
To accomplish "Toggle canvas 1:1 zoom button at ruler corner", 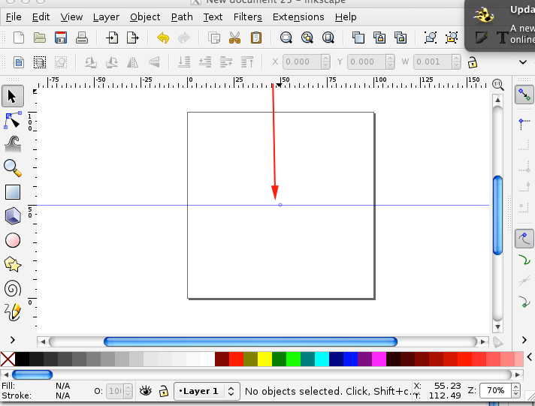I will coord(498,84).
